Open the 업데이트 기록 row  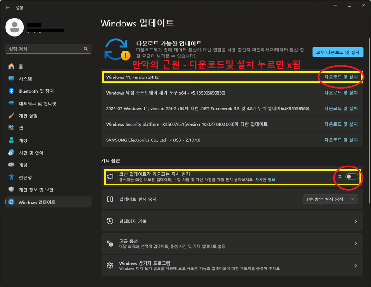232,221
